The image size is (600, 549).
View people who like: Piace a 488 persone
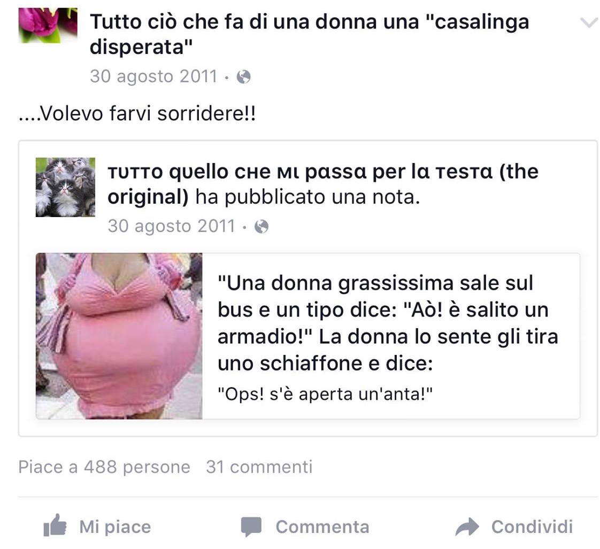[x=104, y=467]
